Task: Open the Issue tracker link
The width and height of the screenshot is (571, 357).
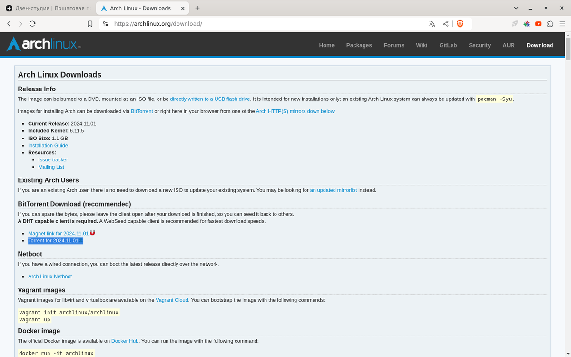Action: coord(53,160)
